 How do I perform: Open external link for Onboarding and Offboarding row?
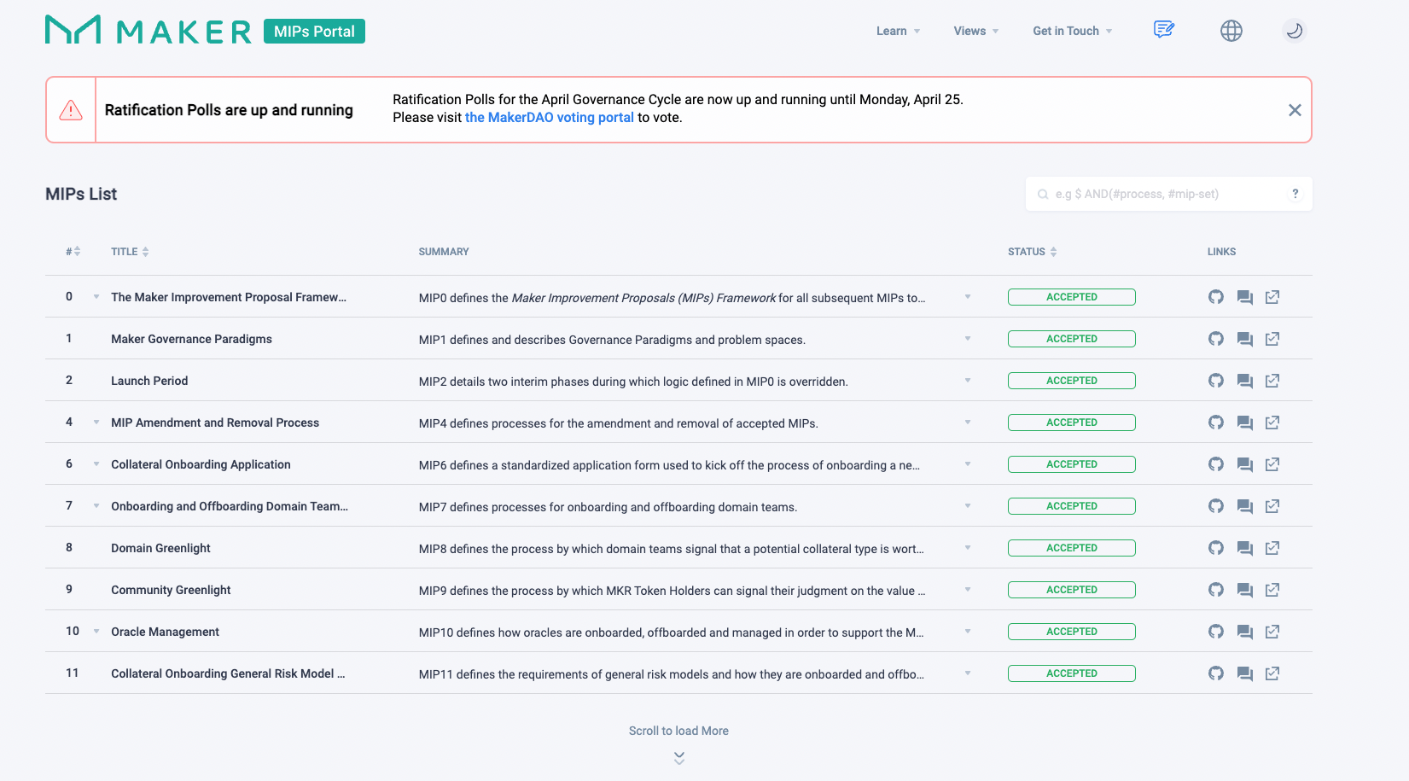click(x=1272, y=506)
